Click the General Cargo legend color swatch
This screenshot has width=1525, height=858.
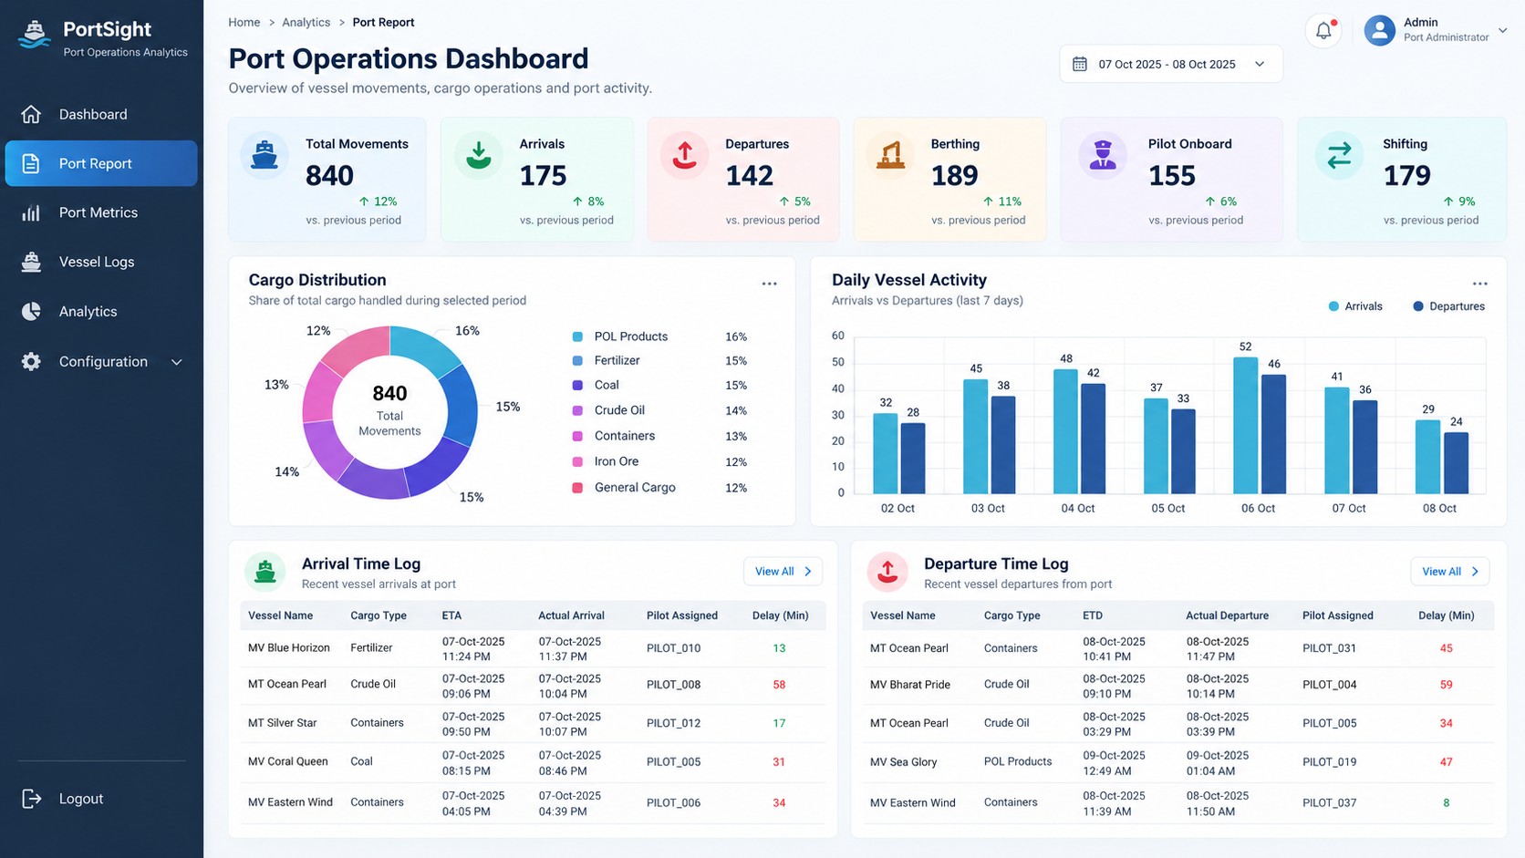click(x=577, y=488)
